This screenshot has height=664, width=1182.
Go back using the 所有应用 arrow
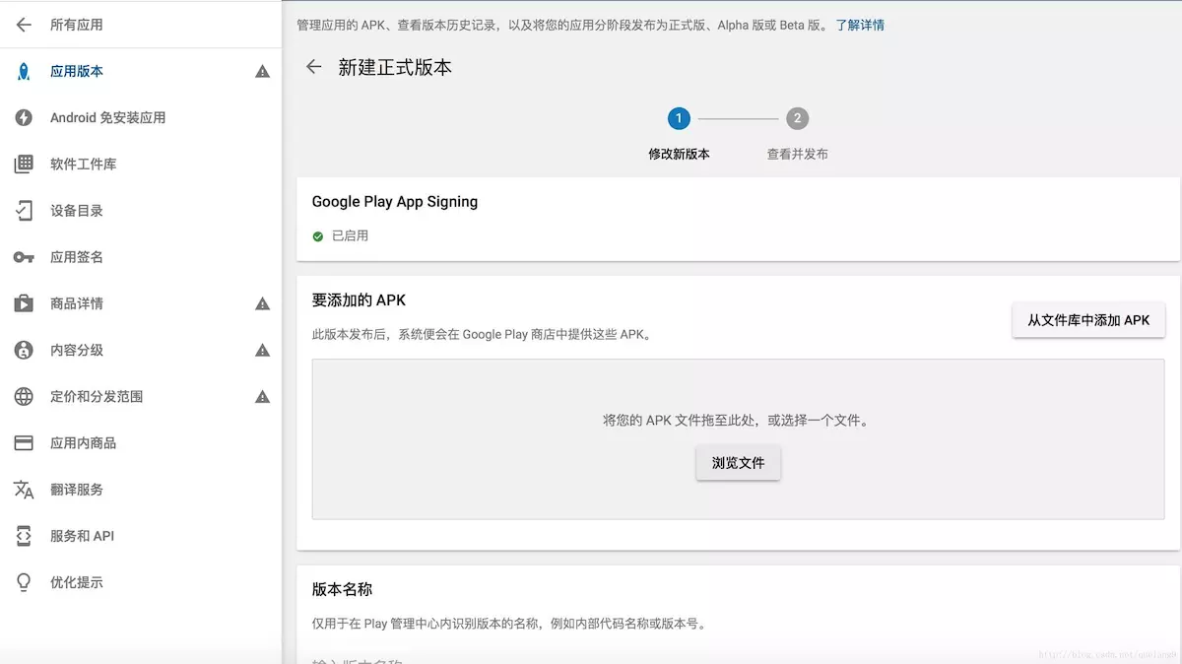click(x=24, y=25)
